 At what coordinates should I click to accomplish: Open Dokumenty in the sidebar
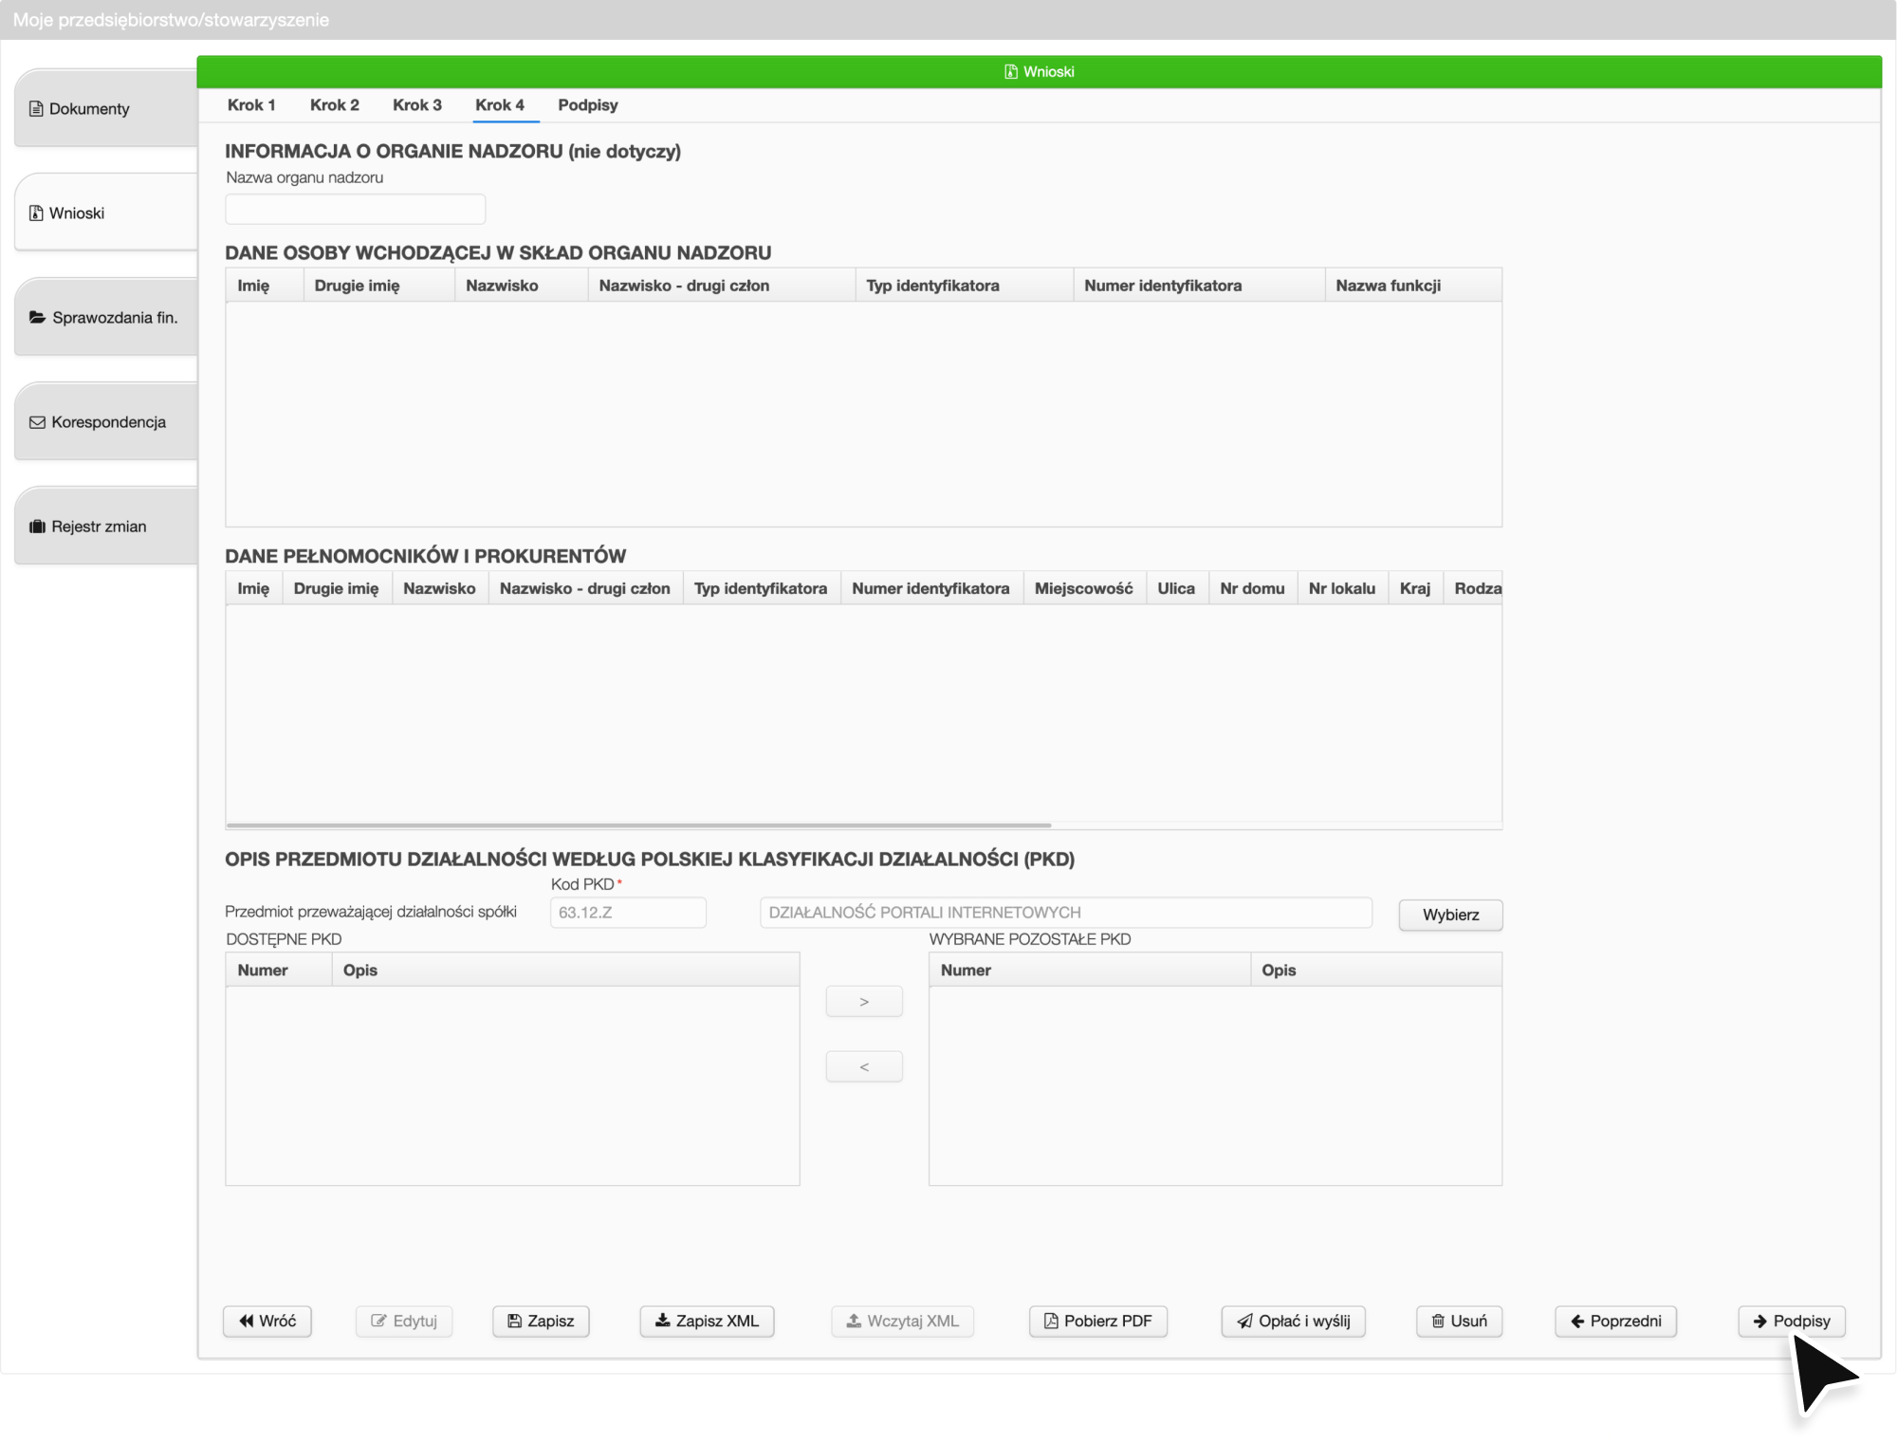coord(106,108)
